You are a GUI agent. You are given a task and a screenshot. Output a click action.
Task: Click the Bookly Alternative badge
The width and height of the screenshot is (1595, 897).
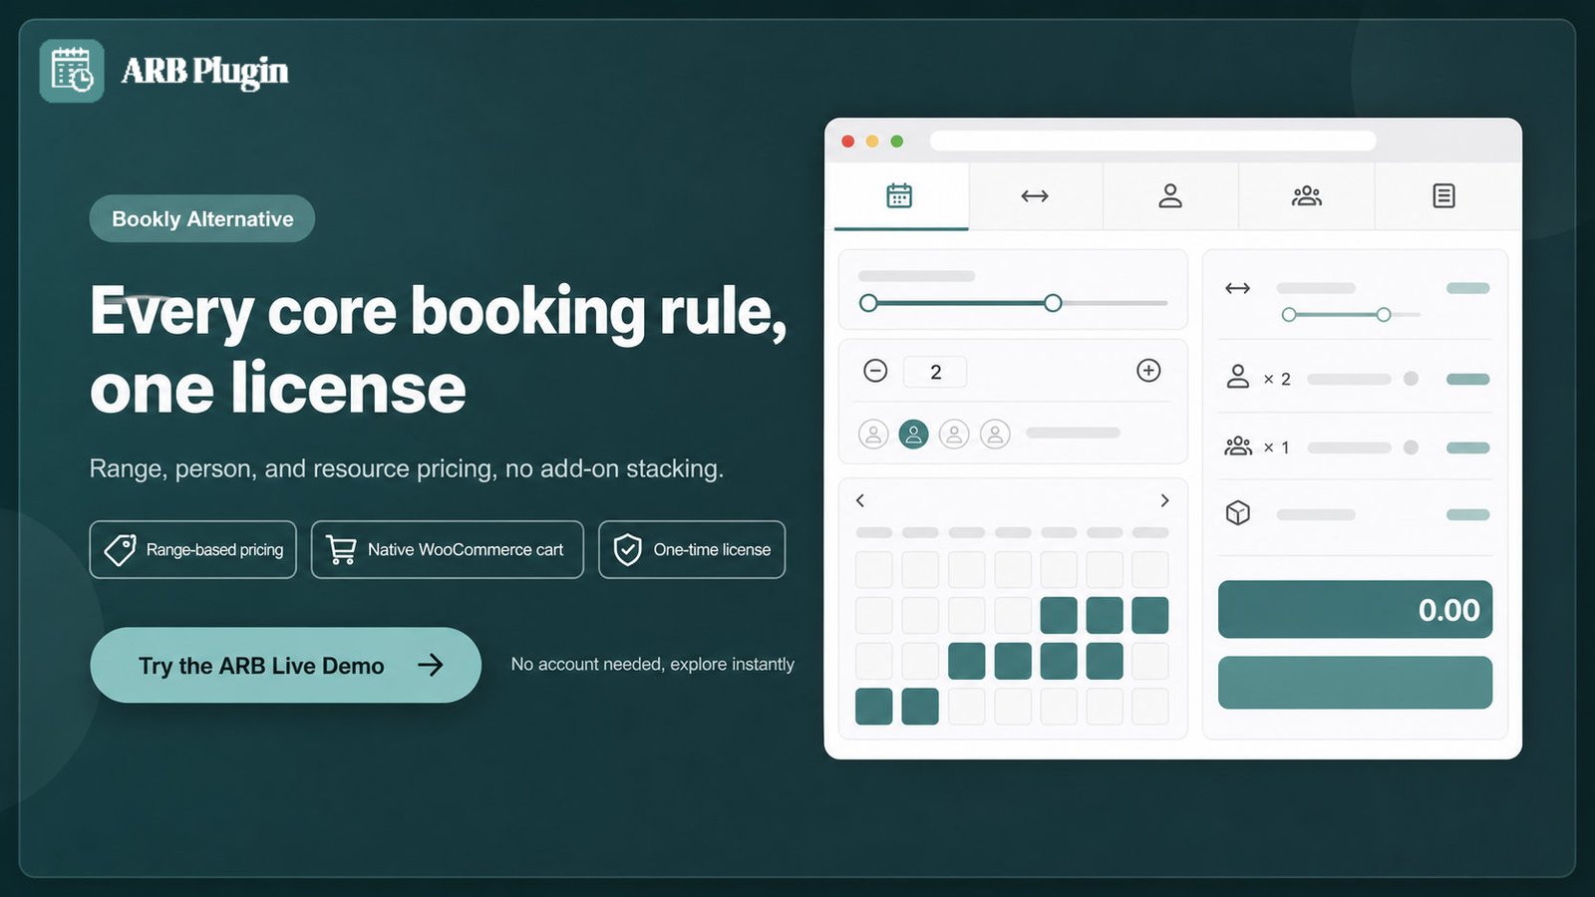coord(202,219)
